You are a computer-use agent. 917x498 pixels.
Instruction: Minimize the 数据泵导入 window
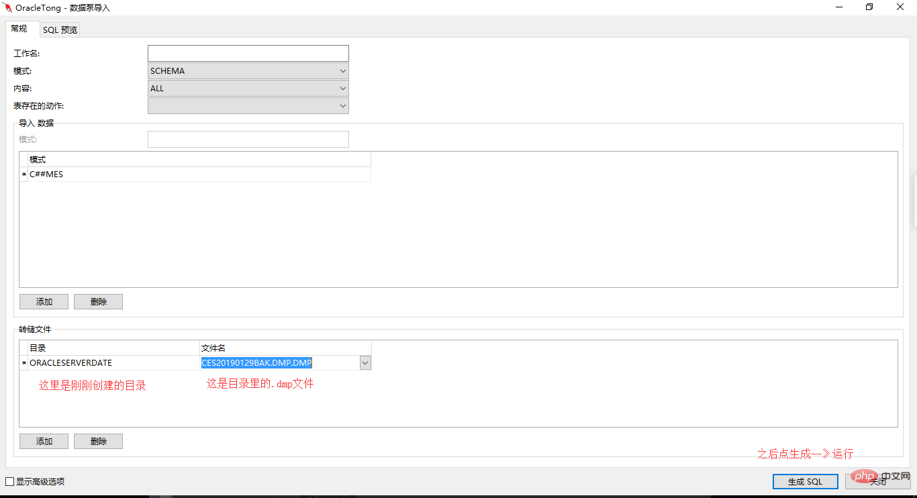coord(839,7)
